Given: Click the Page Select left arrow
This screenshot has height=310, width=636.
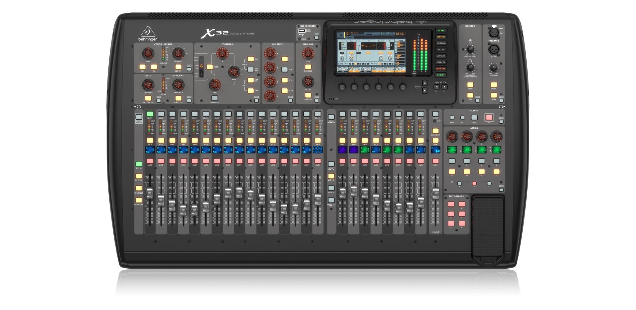Looking at the screenshot, I should (x=437, y=87).
